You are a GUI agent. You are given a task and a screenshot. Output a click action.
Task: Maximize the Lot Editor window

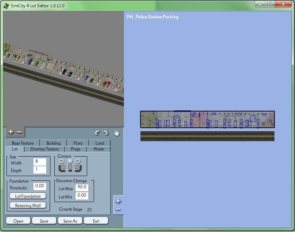(x=270, y=4)
